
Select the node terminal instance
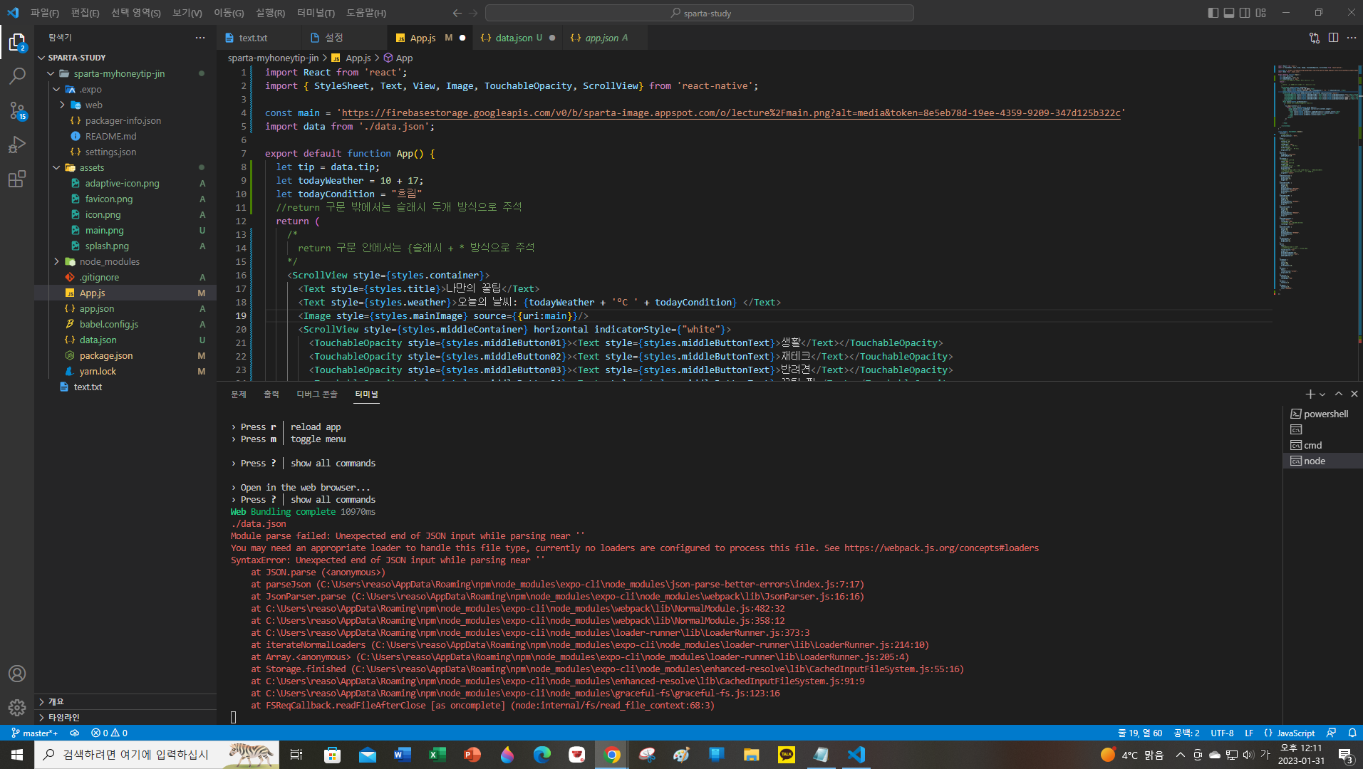point(1323,461)
